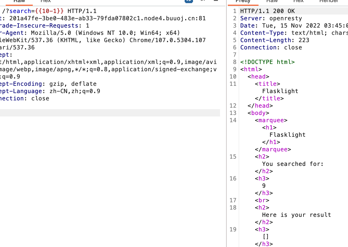Click the '<h2>' tag on line 15
This screenshot has width=348, height=247.
click(x=262, y=157)
